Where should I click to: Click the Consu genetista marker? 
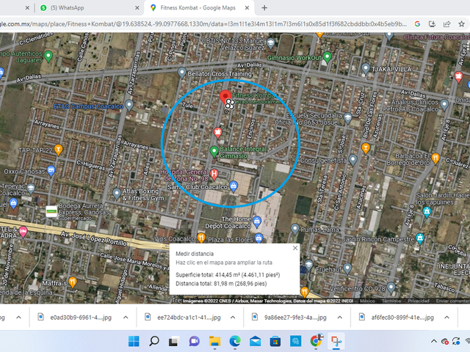(x=353, y=160)
